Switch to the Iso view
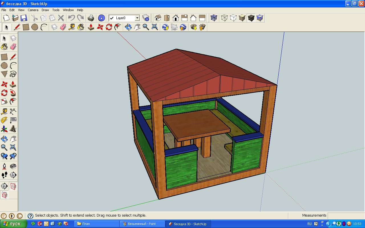Image resolution: width=365 pixels, height=228 pixels. (158, 18)
